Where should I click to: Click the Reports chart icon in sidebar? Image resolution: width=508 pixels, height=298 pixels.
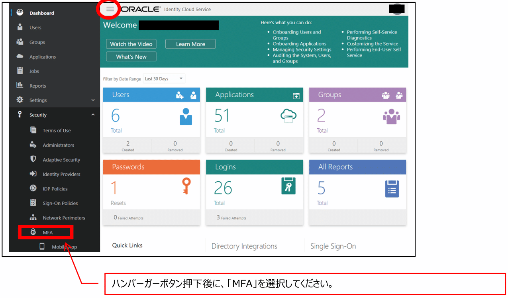click(x=20, y=85)
